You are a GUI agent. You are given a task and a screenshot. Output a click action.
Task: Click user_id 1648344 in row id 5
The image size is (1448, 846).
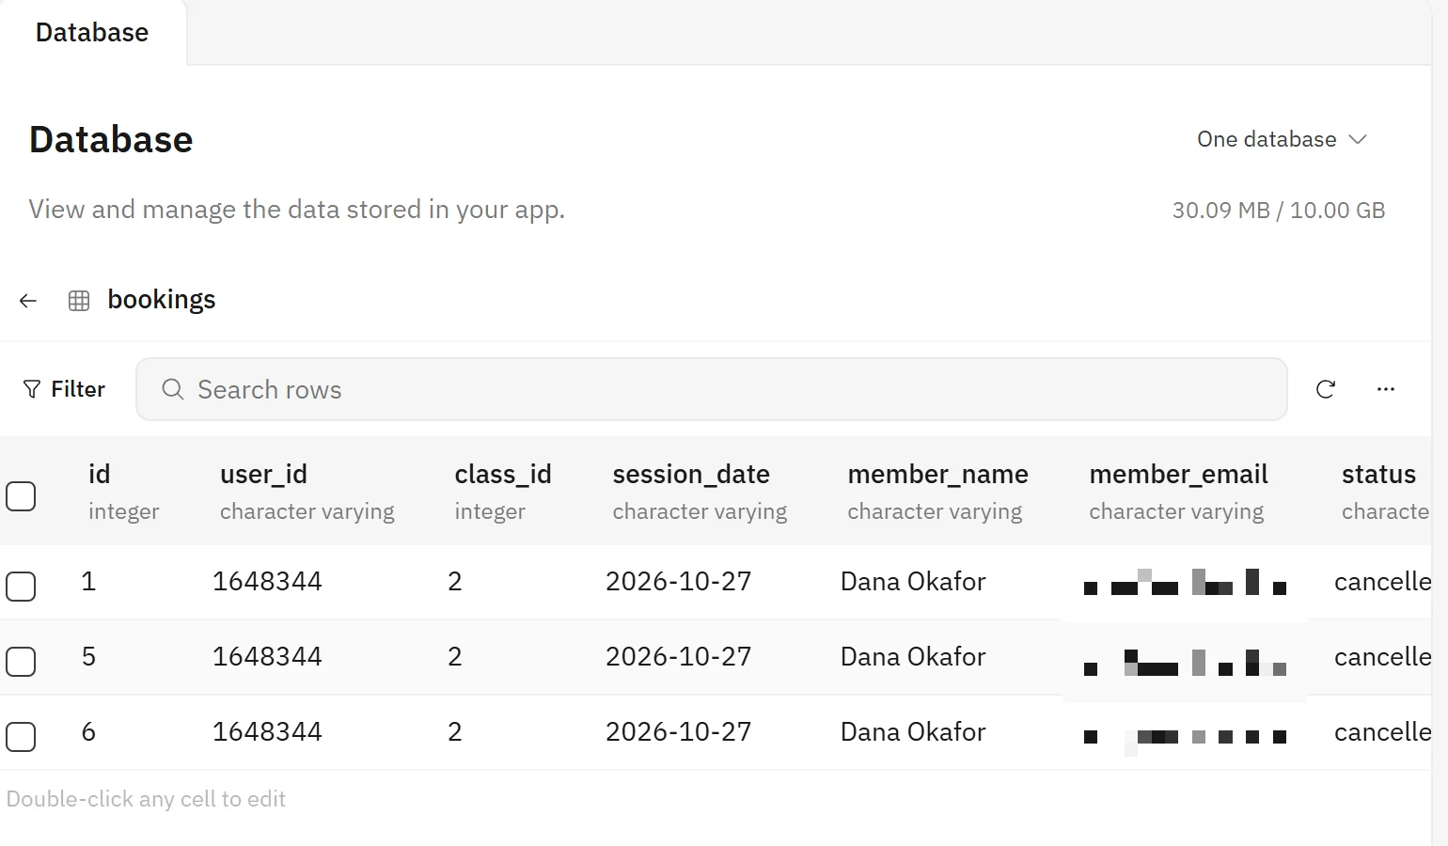(x=267, y=657)
